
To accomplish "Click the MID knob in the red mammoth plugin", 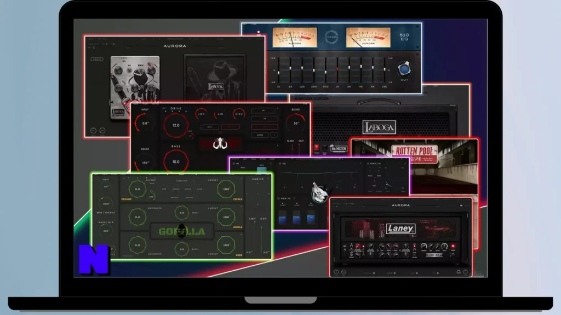I will point(220,114).
